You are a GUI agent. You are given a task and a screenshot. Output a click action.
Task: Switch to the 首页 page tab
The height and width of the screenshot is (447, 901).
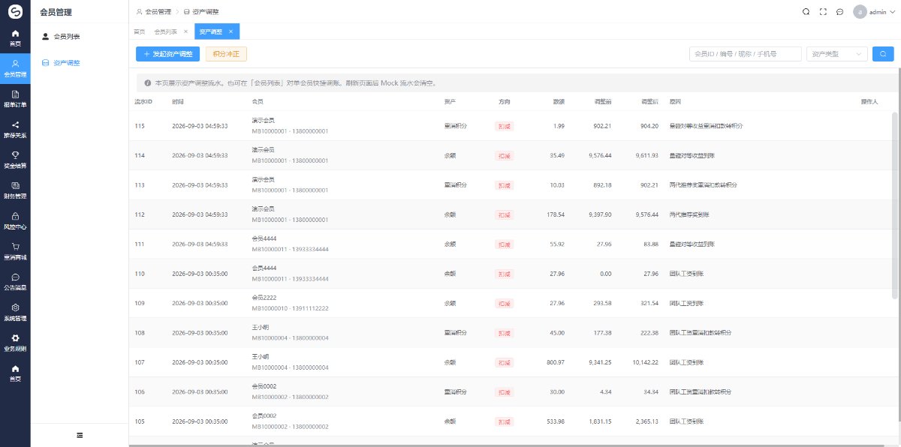(139, 31)
